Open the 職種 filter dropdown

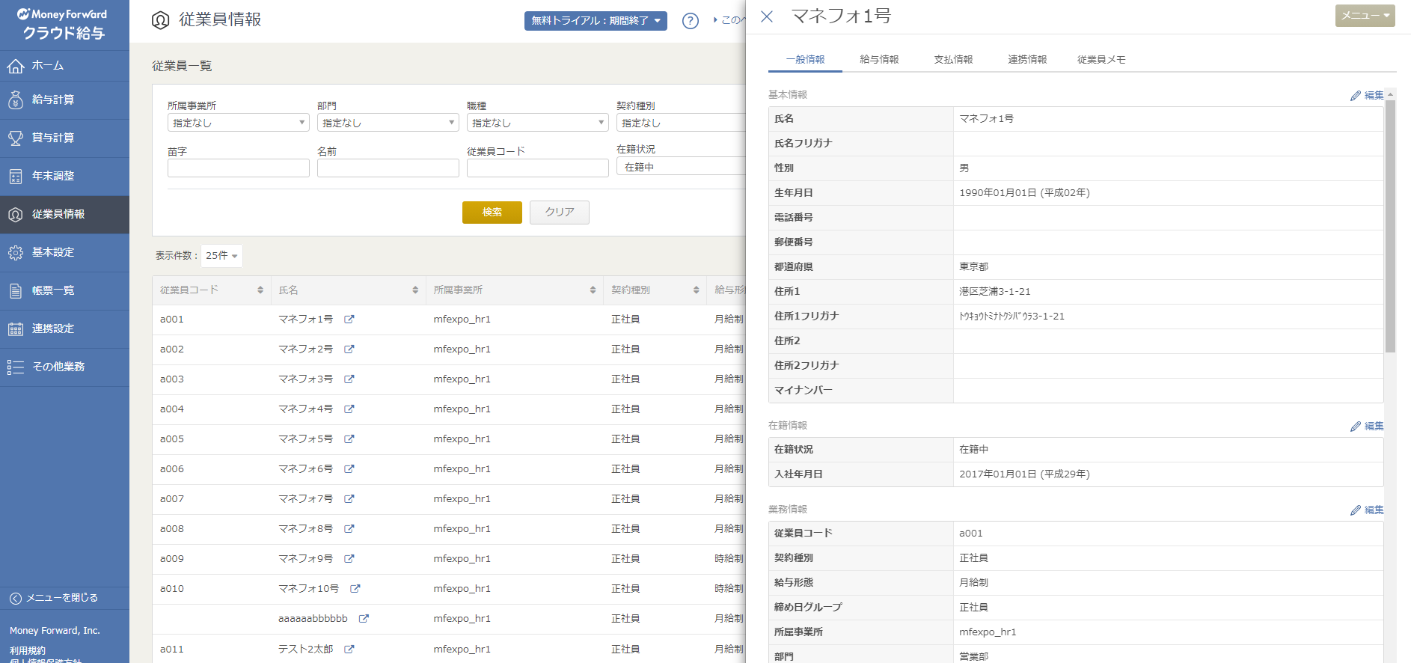[537, 123]
